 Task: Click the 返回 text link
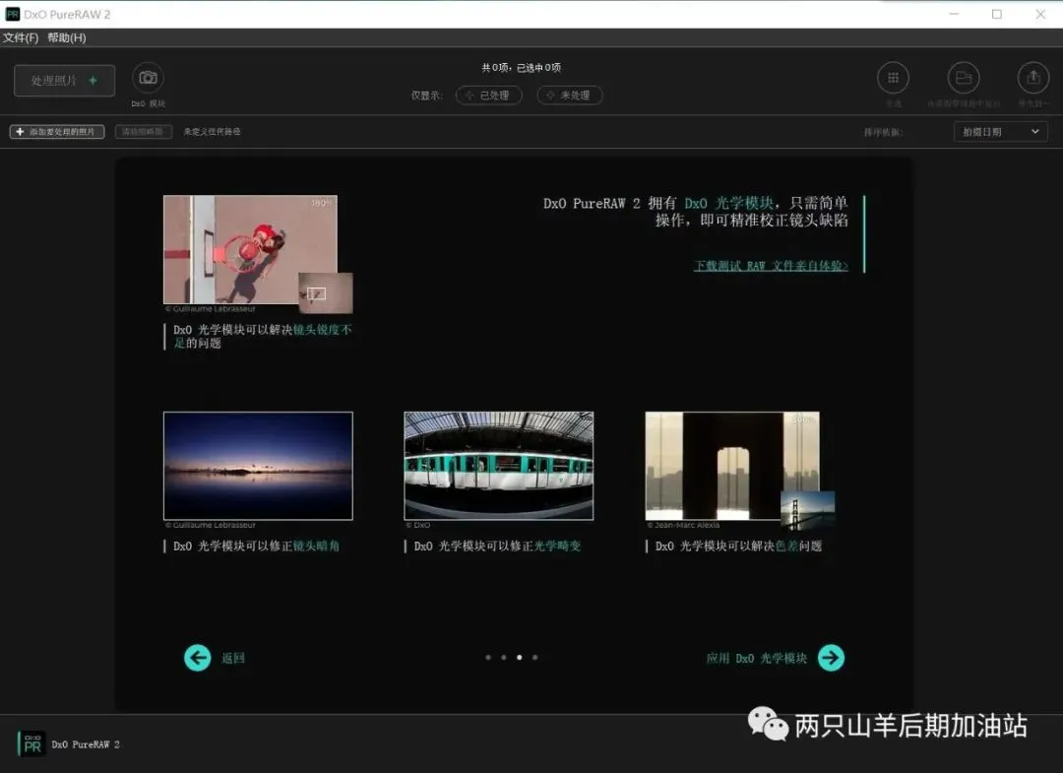click(x=233, y=658)
